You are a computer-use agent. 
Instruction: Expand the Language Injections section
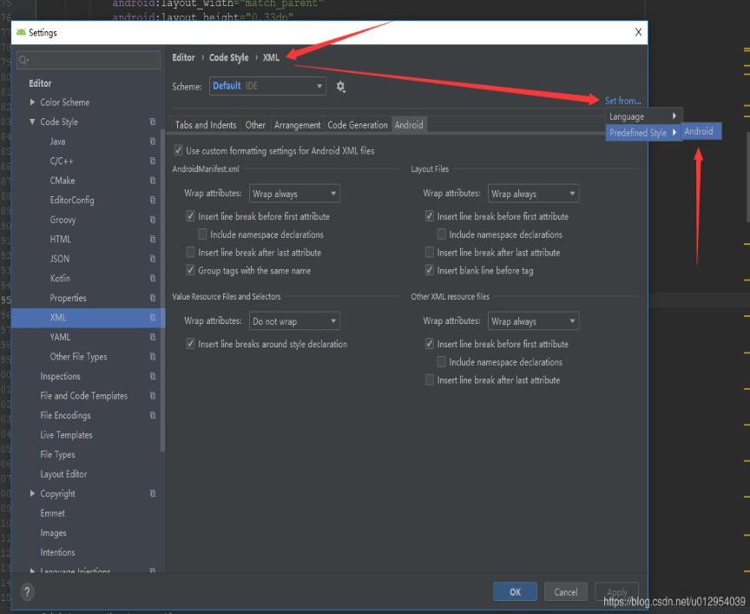point(35,571)
